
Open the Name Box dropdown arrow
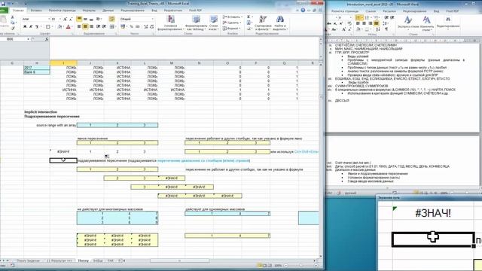click(29, 39)
